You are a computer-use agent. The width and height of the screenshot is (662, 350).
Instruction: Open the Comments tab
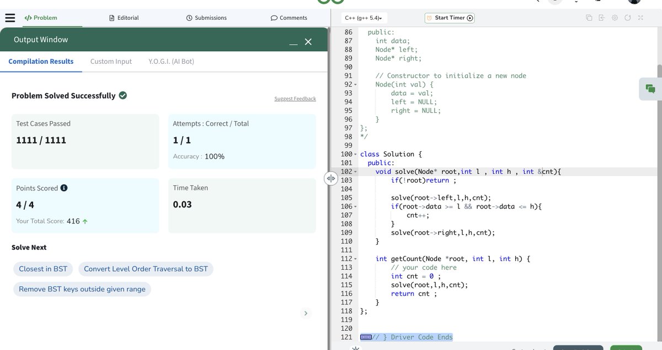click(289, 18)
